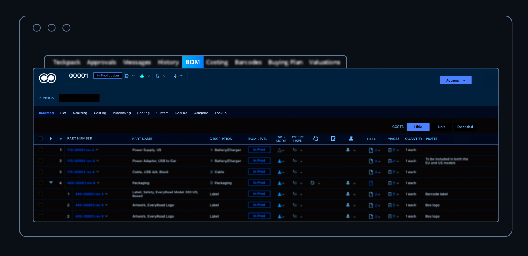
Task: Check the box for the Packaging row
Action: click(40, 183)
